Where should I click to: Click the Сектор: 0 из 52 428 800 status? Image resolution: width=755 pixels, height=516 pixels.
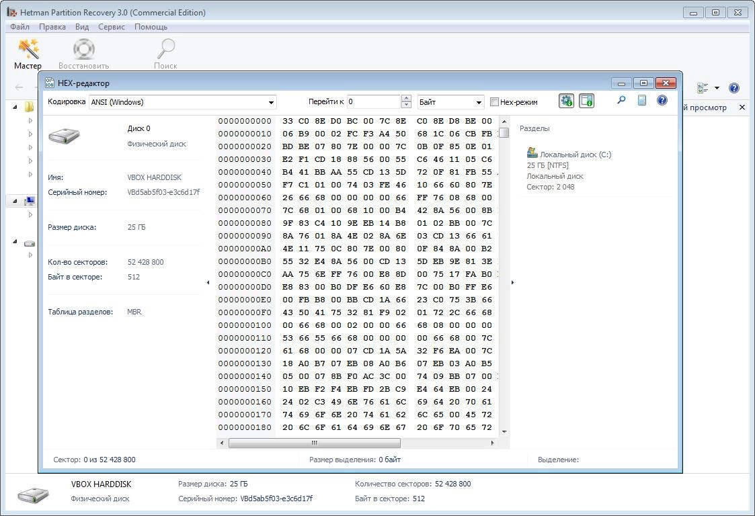pyautogui.click(x=94, y=460)
